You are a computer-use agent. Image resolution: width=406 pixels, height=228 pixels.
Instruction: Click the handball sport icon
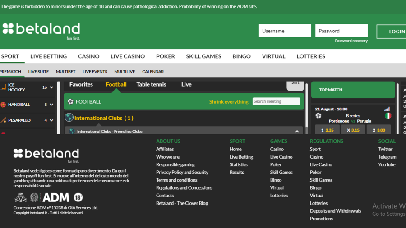click(x=4, y=105)
